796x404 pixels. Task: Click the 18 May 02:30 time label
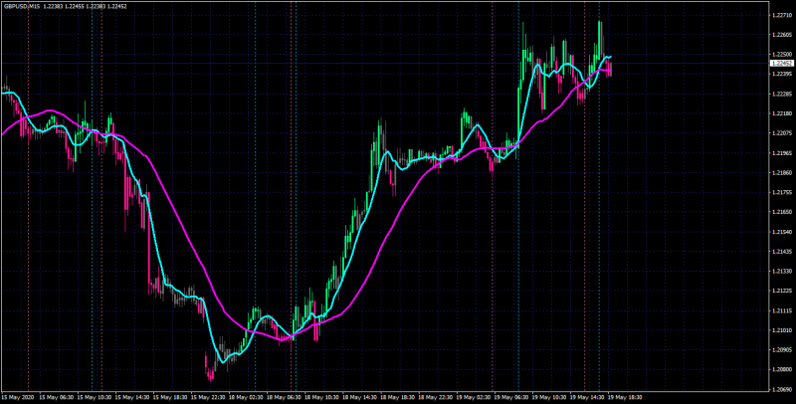tap(245, 396)
